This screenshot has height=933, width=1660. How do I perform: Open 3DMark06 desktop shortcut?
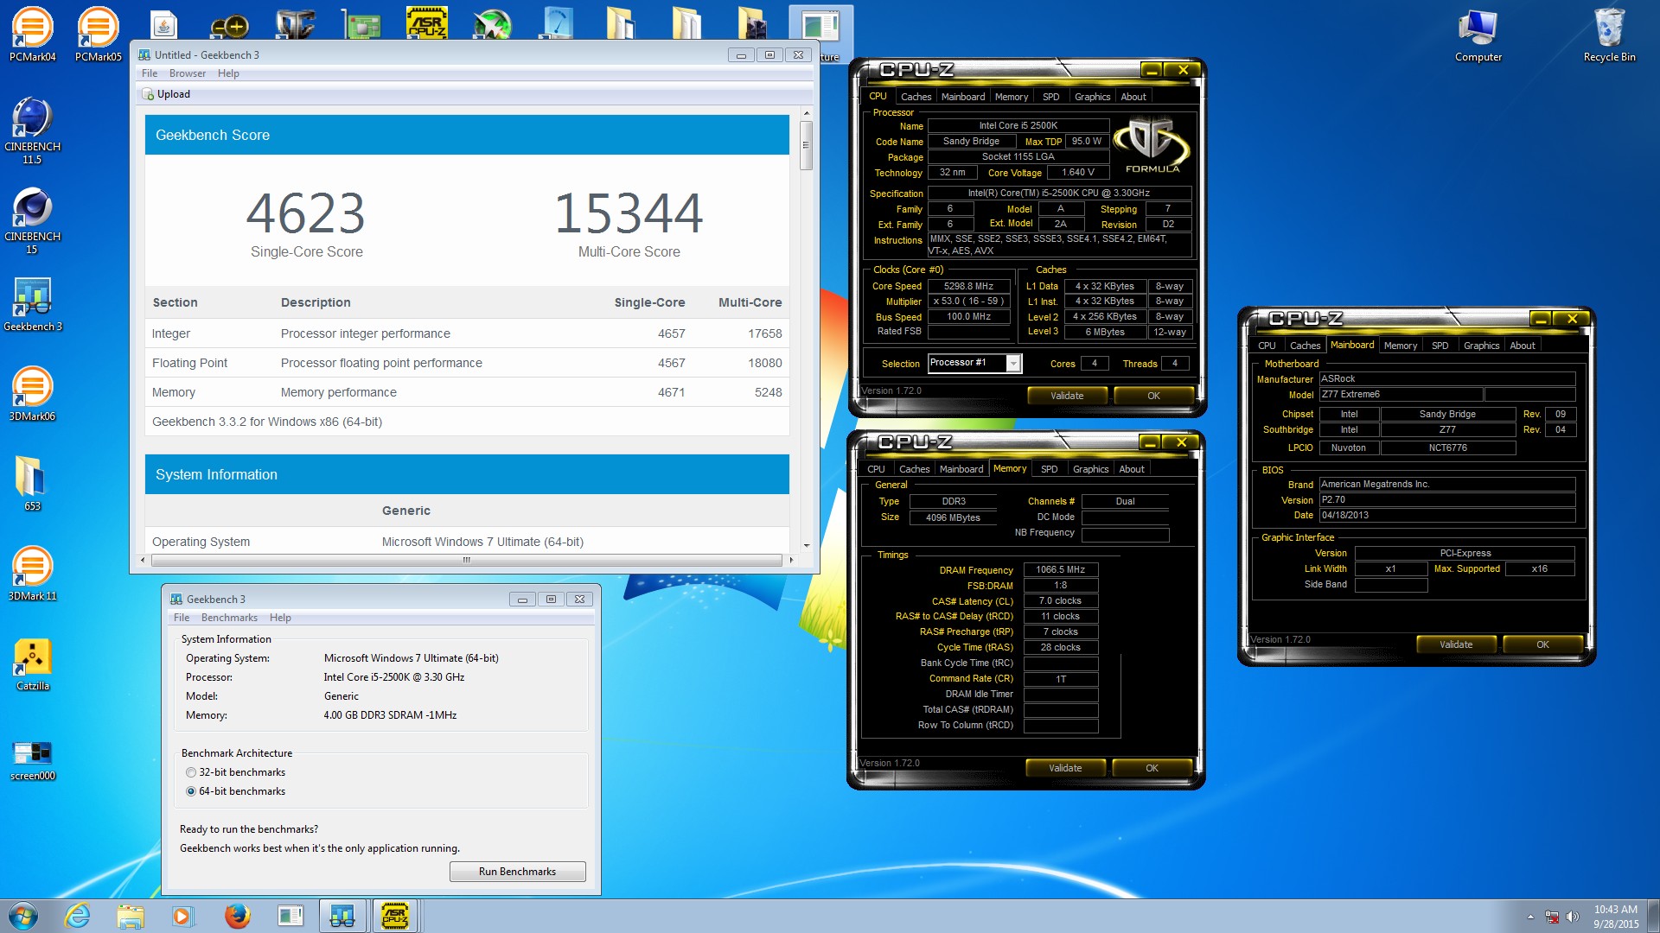33,394
